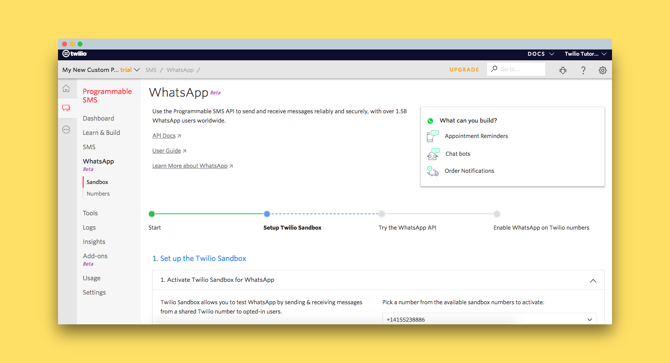Open Learn & Build in sidebar
Image resolution: width=670 pixels, height=363 pixels.
click(x=101, y=133)
